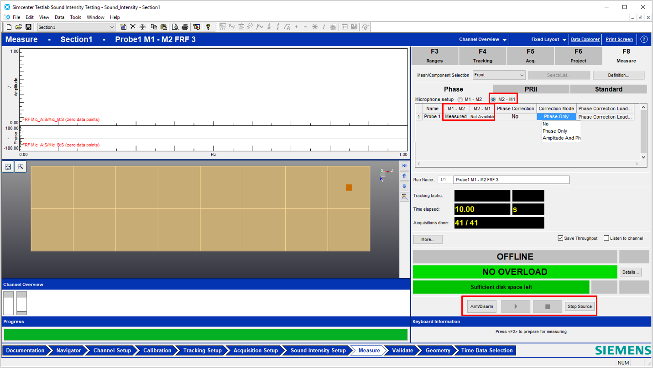Click the integral symbol toolbar icon
Image resolution: width=653 pixels, height=368 pixels.
(x=278, y=27)
